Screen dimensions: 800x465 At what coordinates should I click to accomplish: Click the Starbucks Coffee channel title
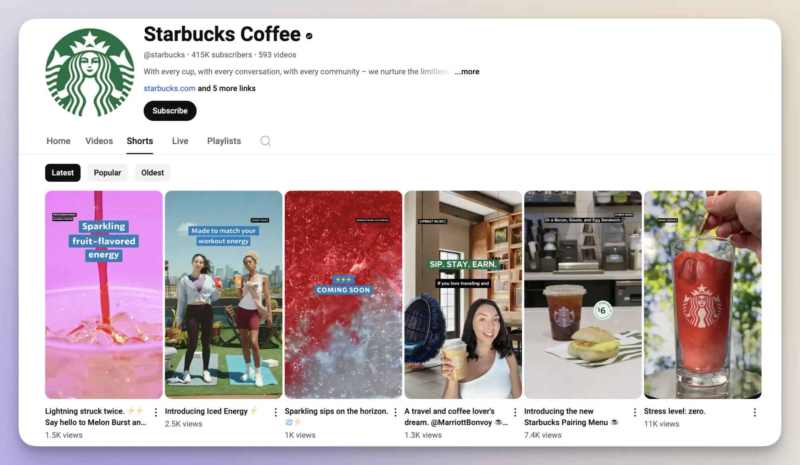tap(222, 34)
